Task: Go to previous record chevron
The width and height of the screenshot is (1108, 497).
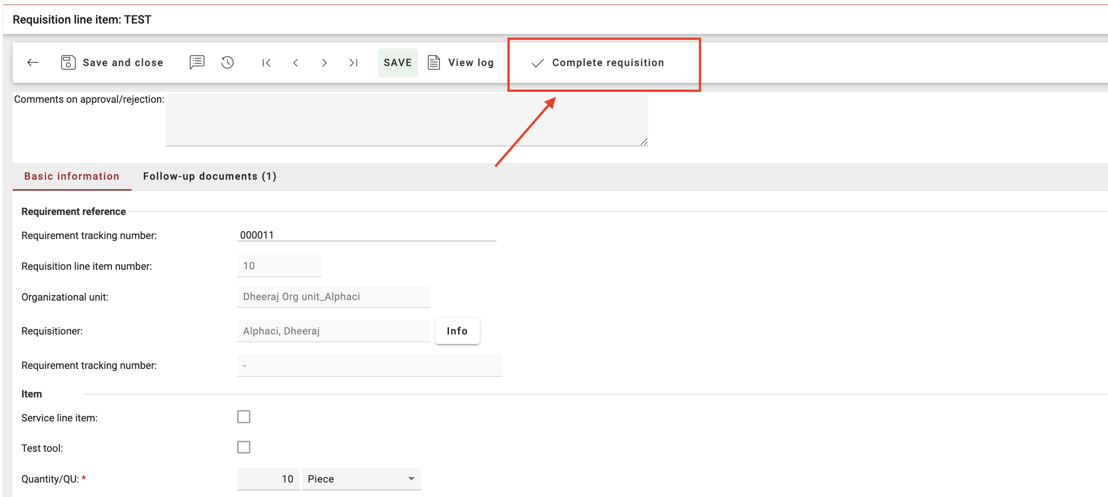Action: pos(296,63)
